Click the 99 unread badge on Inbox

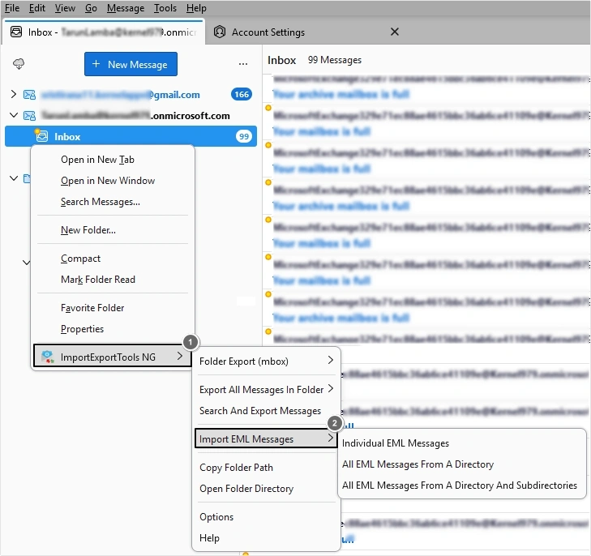click(244, 136)
